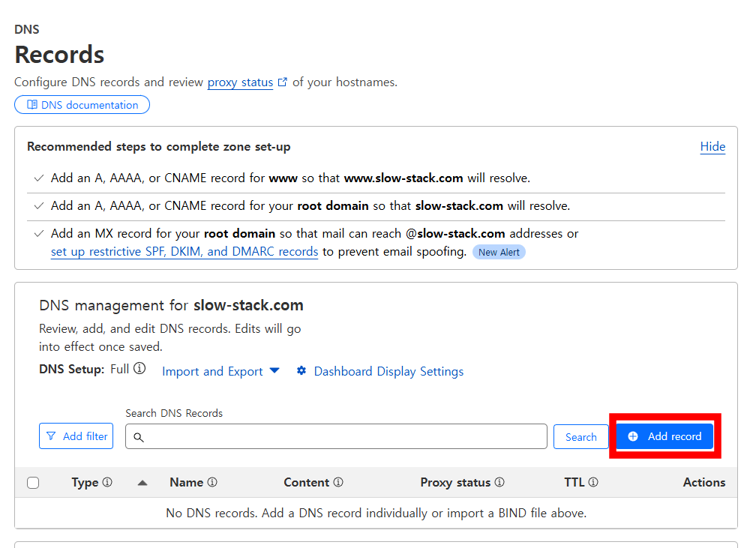
Task: Click info icon beside Name column header
Action: click(212, 482)
